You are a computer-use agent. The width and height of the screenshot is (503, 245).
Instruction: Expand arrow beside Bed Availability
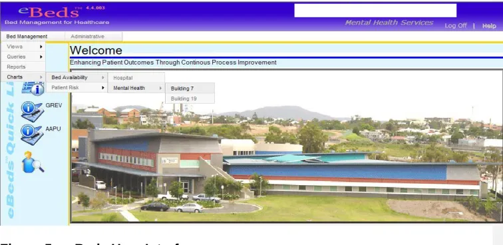(103, 77)
